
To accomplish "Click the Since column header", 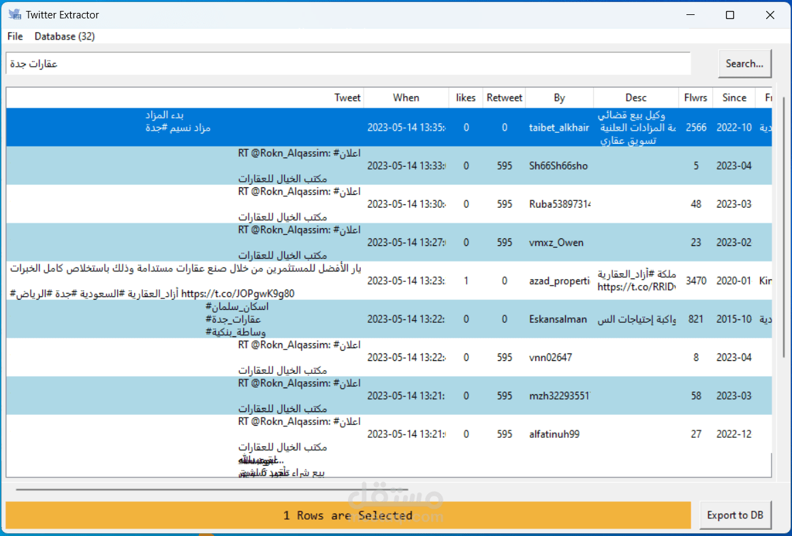I will pos(734,98).
